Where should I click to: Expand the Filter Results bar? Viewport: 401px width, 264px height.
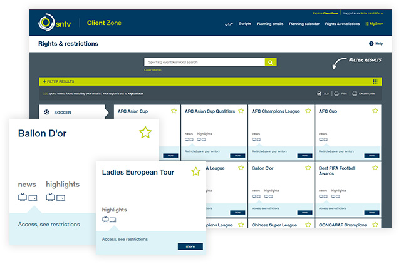point(58,81)
